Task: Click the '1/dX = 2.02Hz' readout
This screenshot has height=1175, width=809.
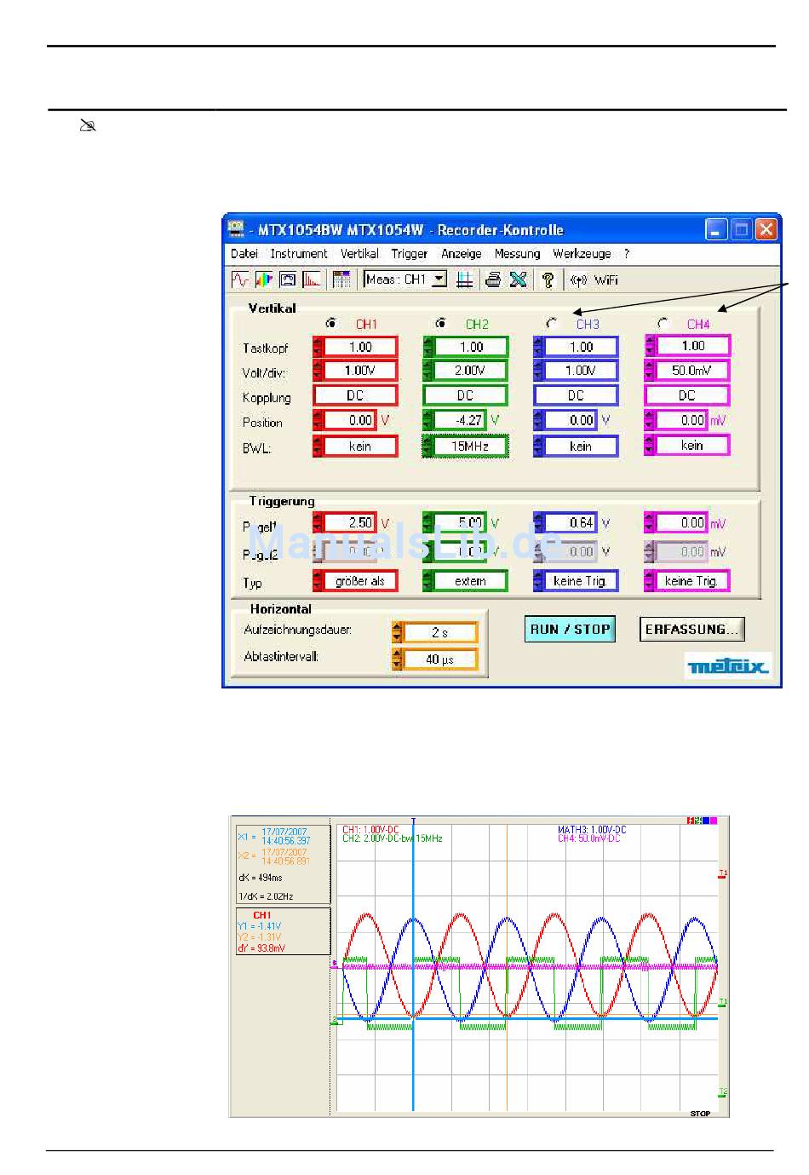Action: click(x=266, y=896)
